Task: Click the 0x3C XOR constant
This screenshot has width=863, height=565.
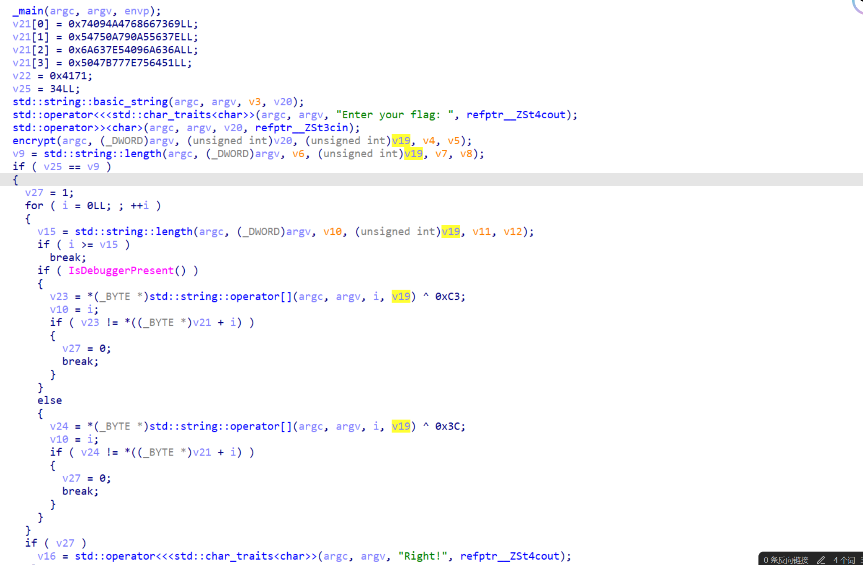Action: (x=448, y=427)
